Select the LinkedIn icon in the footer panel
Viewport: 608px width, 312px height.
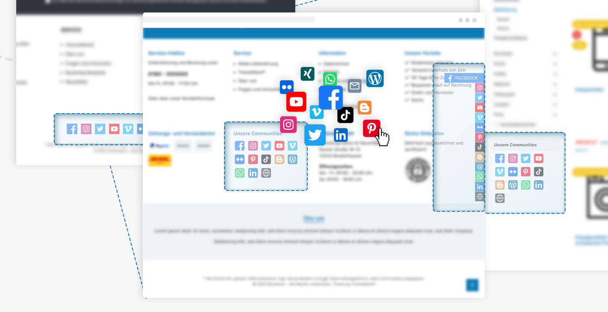pyautogui.click(x=253, y=173)
